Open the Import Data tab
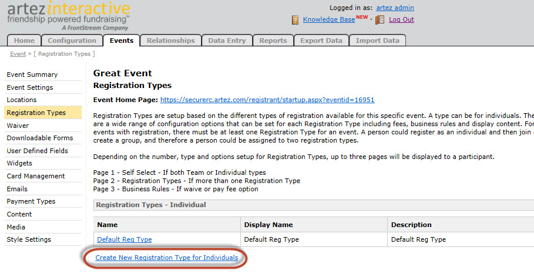 [x=377, y=40]
